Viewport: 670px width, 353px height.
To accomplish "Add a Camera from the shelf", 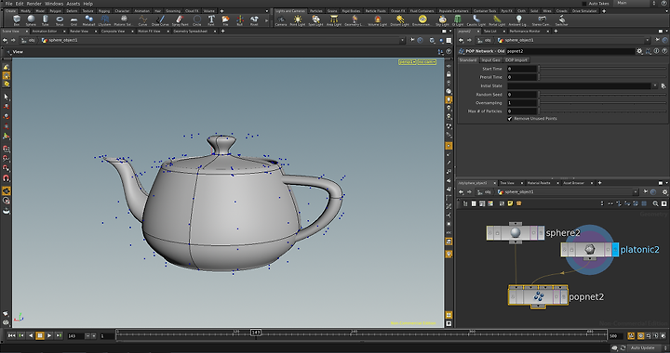I will pyautogui.click(x=281, y=20).
